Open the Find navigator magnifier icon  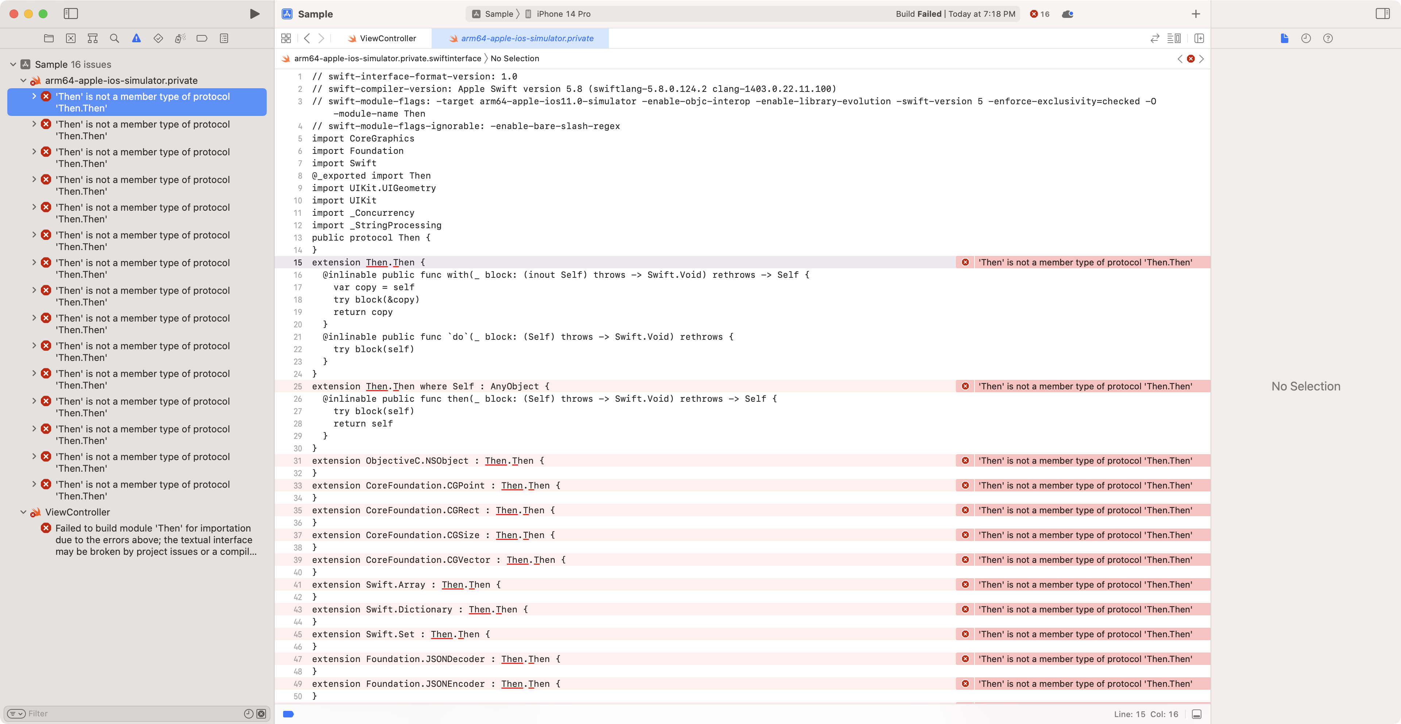pyautogui.click(x=114, y=38)
